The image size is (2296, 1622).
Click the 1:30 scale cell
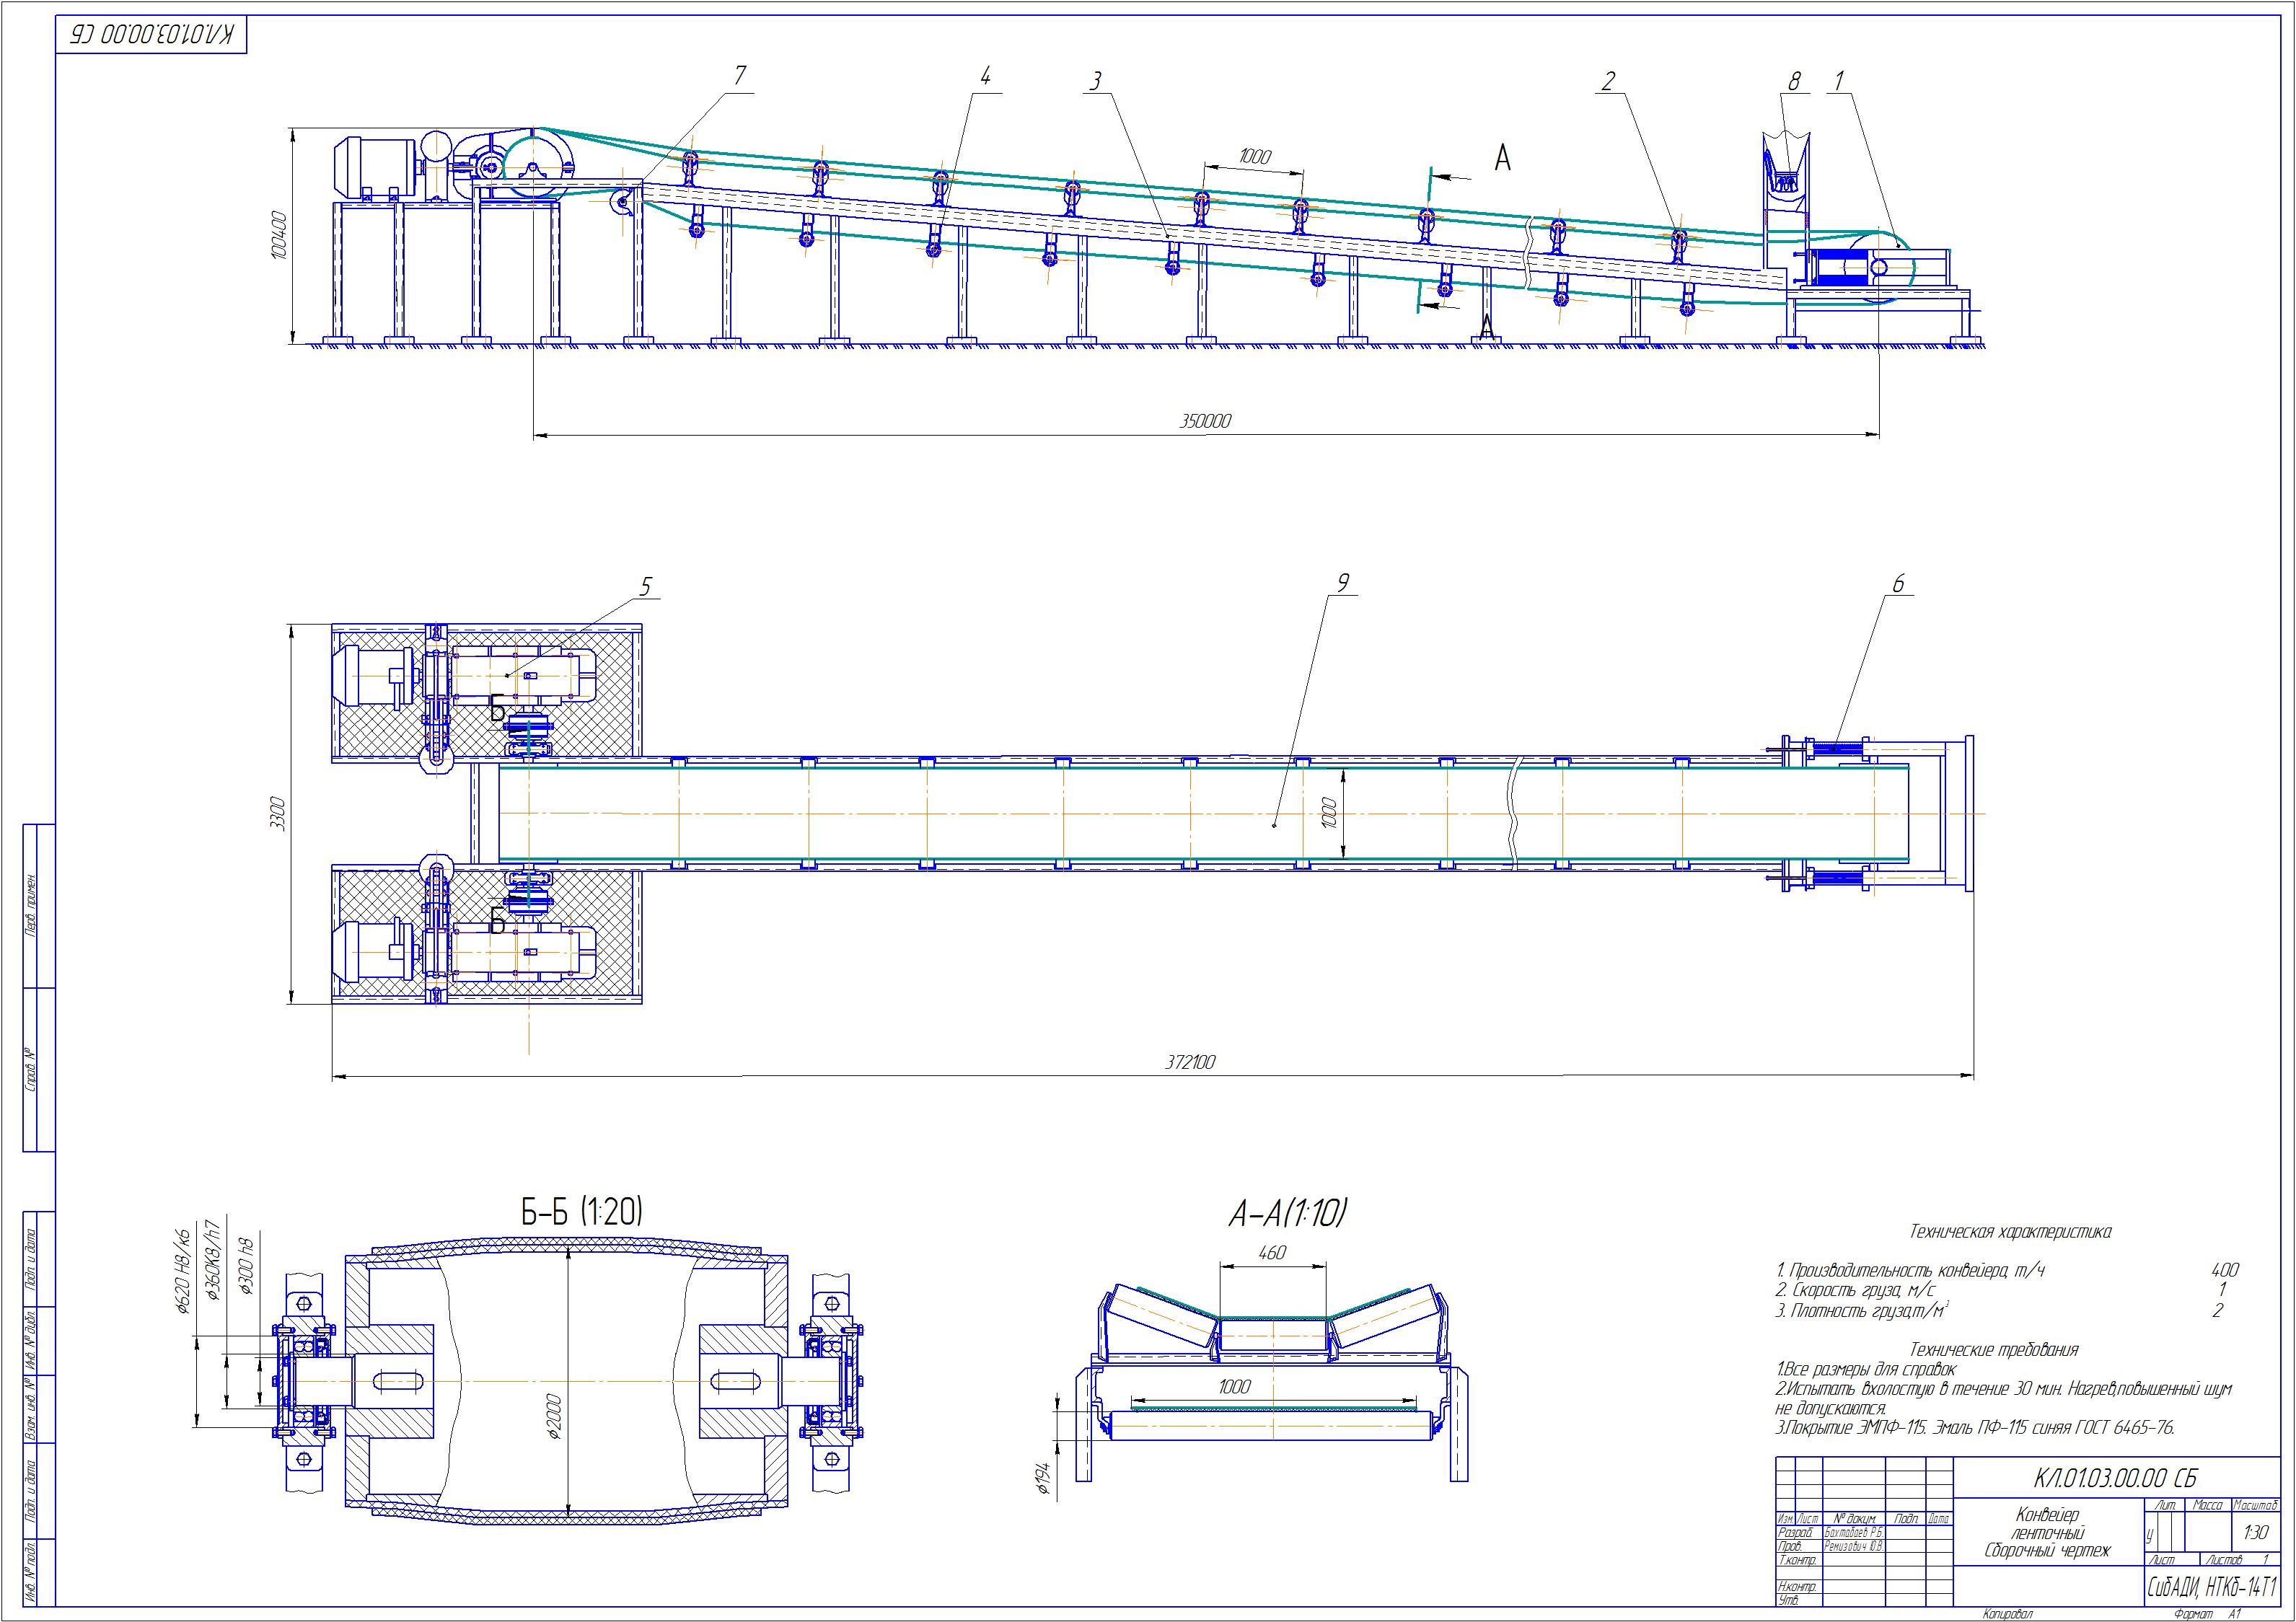click(x=2256, y=1532)
